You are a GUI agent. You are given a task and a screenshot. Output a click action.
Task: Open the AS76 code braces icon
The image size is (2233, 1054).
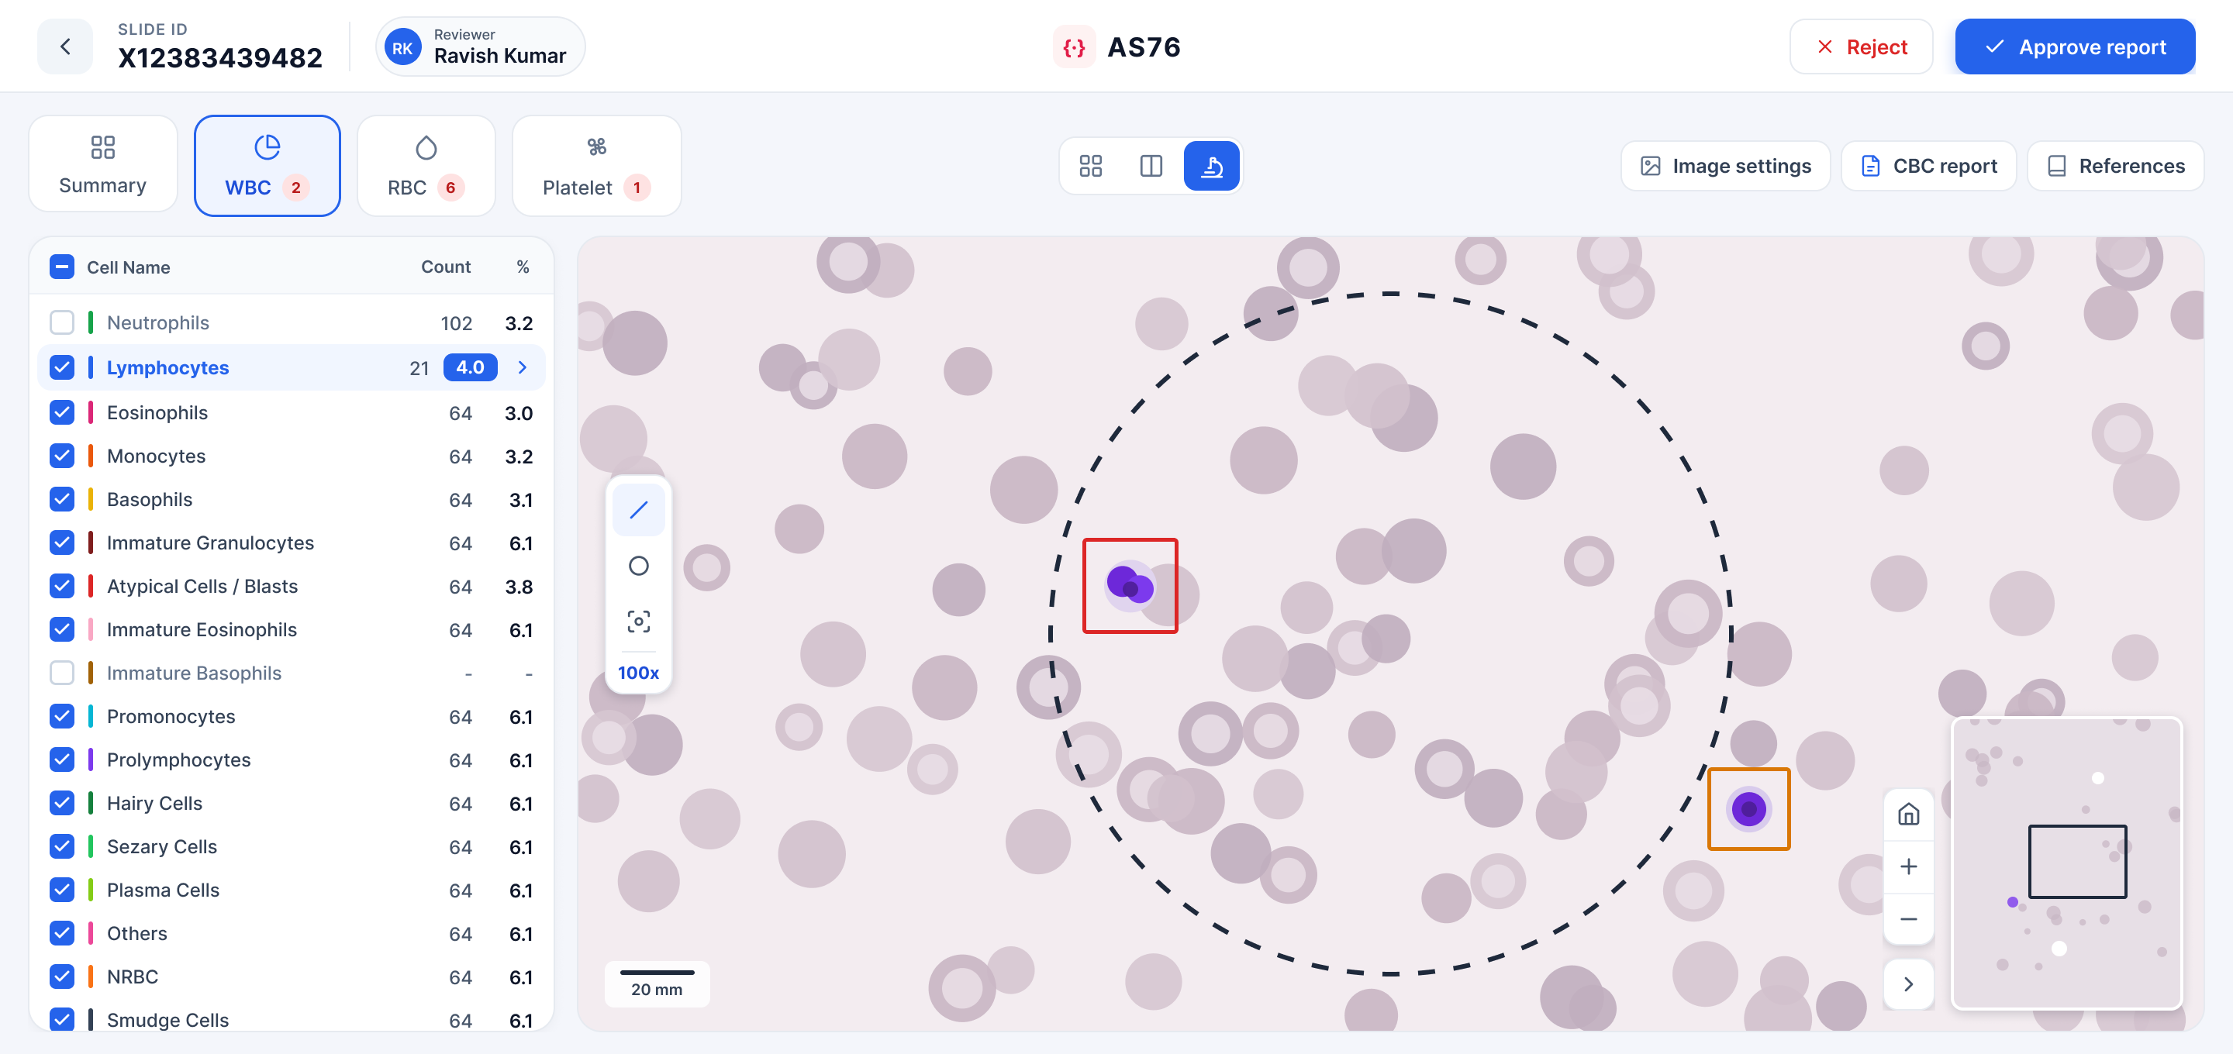coord(1073,46)
